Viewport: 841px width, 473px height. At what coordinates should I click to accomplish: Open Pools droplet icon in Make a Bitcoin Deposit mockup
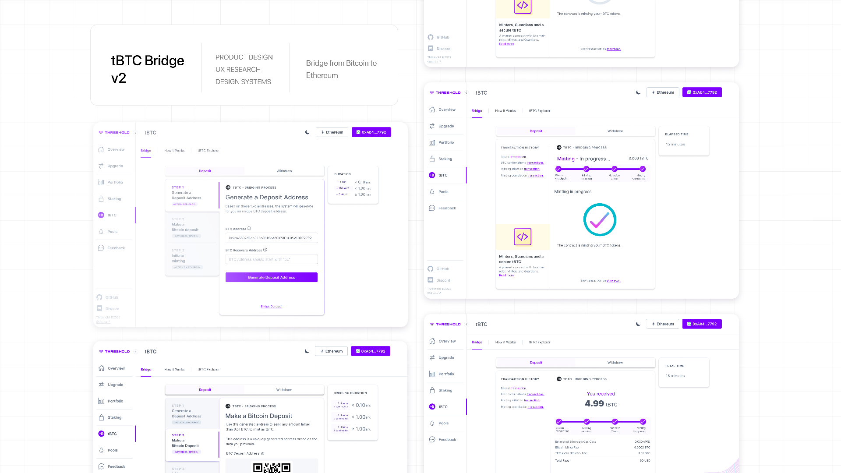[102, 450]
